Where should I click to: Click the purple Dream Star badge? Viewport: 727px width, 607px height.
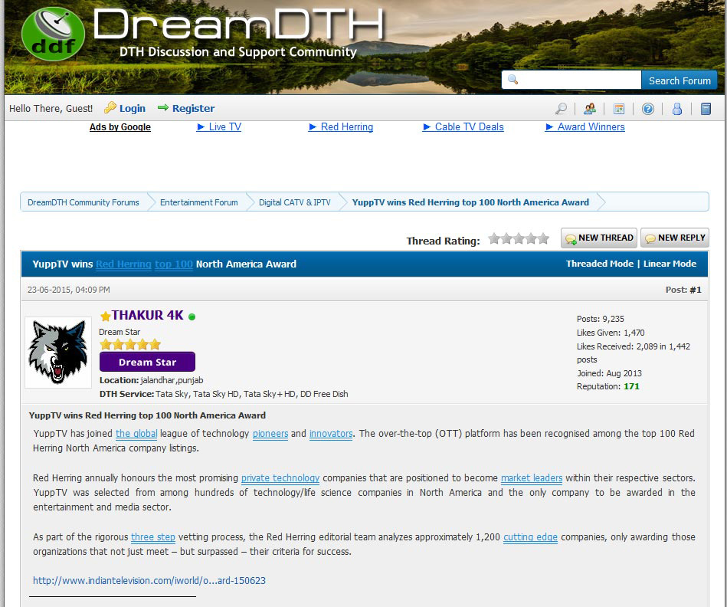147,362
